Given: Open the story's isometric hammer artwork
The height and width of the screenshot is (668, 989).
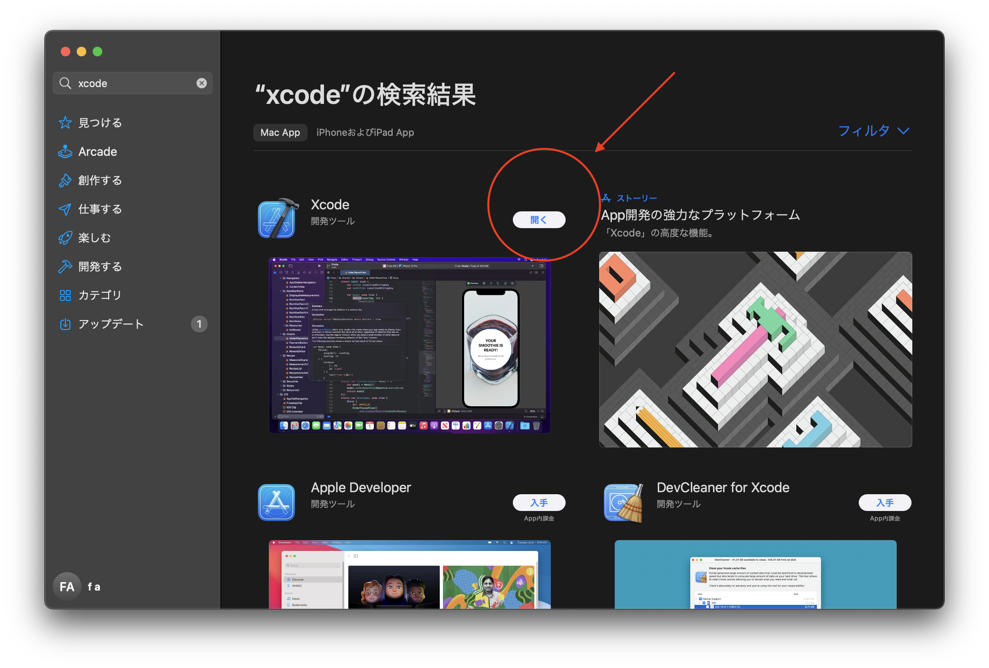Looking at the screenshot, I should point(755,349).
